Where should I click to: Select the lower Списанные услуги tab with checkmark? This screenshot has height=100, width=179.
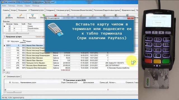click(12, 77)
